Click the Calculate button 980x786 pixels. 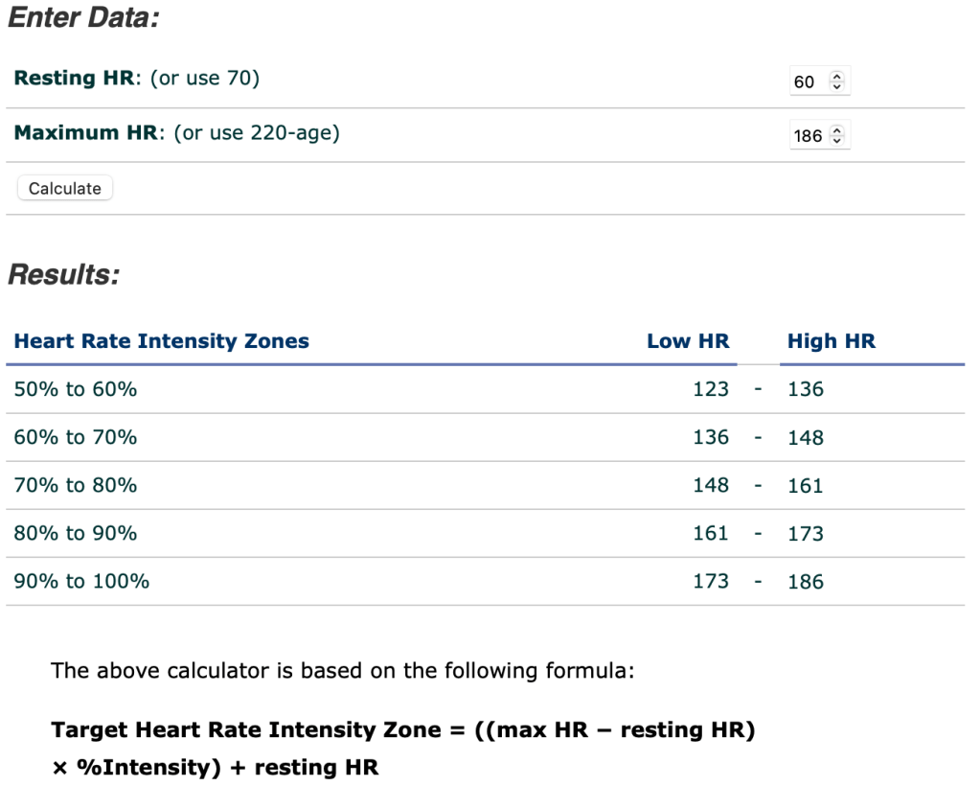65,189
